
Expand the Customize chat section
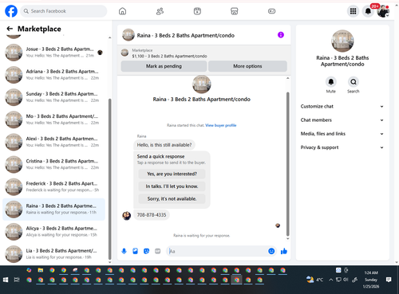click(x=342, y=106)
